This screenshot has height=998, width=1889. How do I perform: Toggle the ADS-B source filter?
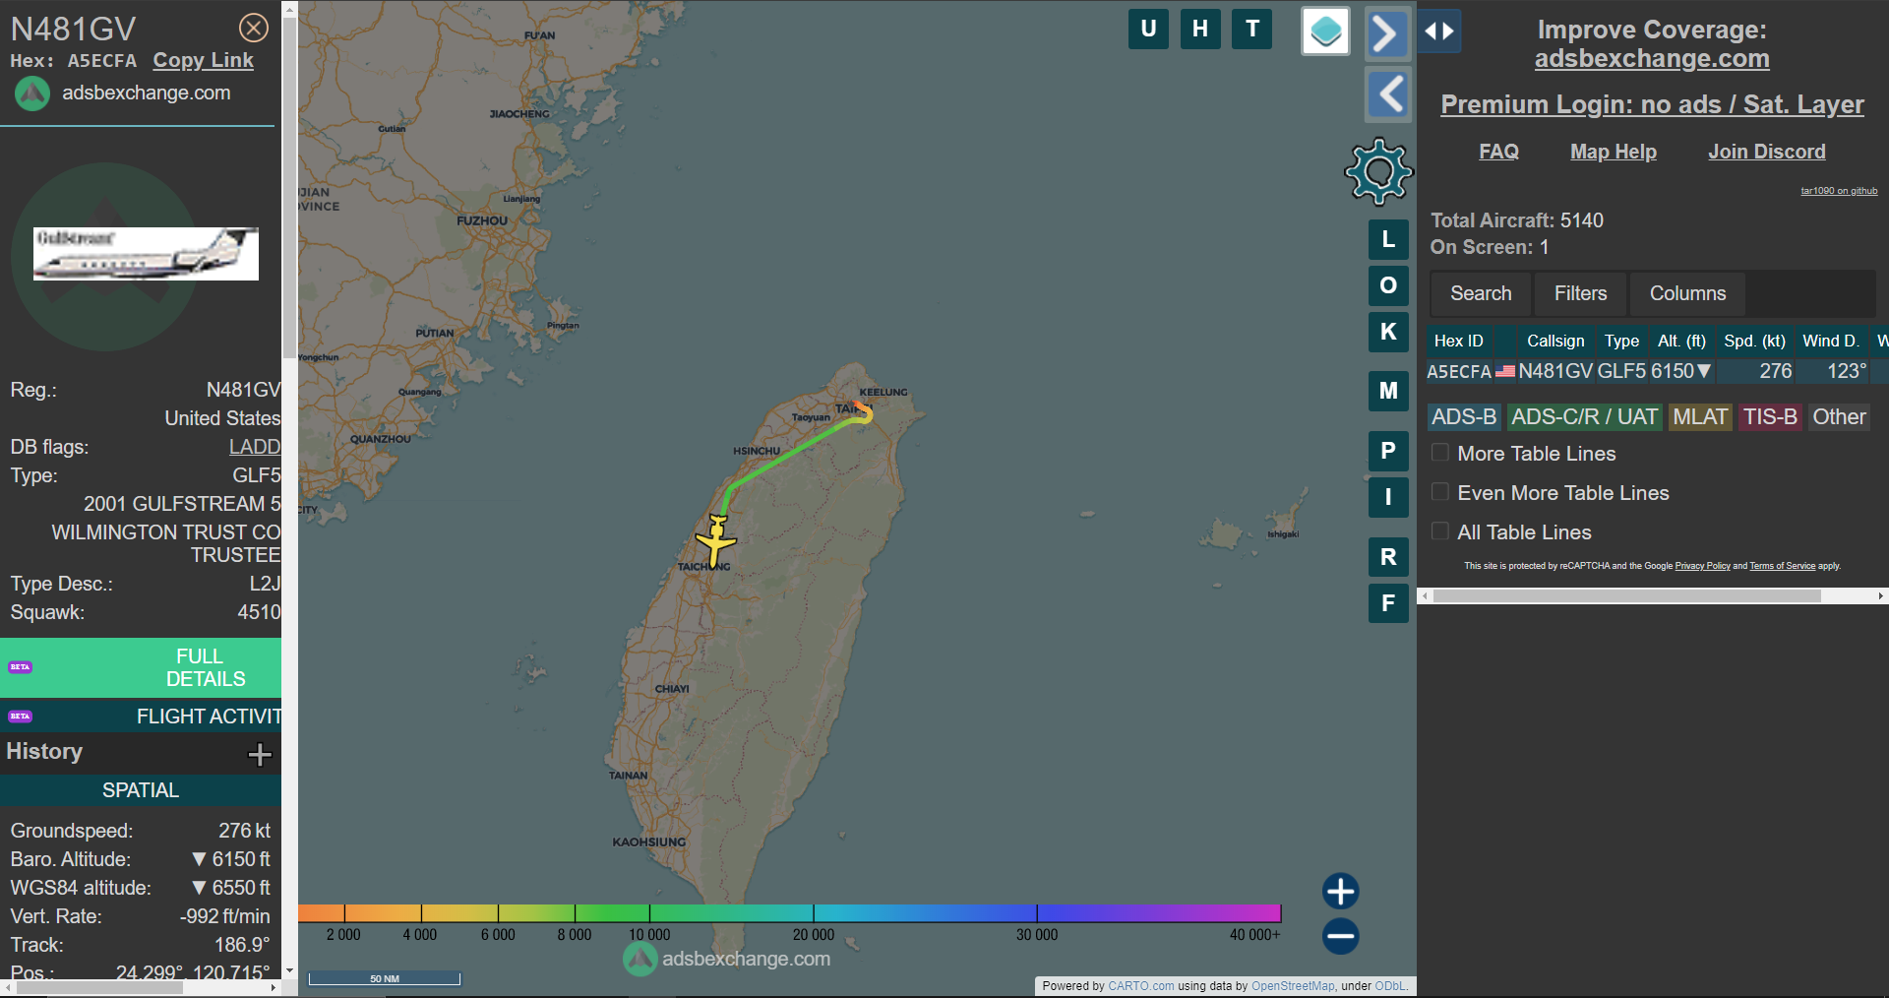[x=1464, y=417]
